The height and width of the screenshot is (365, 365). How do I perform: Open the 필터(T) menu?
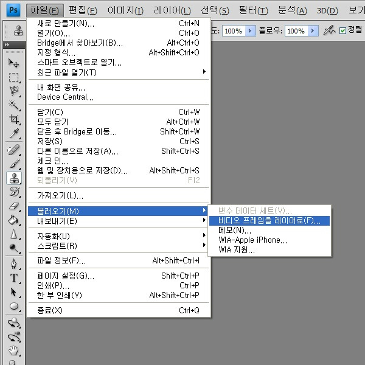coord(254,10)
